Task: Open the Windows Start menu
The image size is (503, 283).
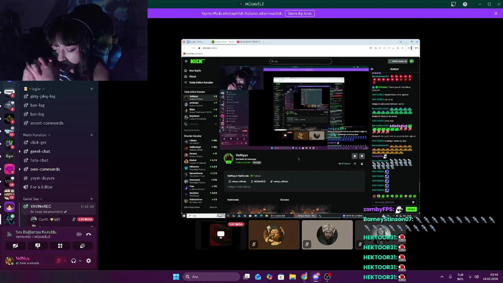Action: point(176,277)
